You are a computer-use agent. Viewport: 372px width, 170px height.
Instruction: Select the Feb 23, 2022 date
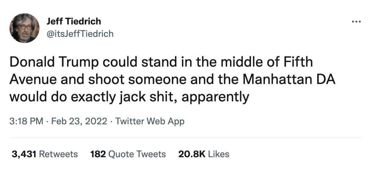tap(78, 121)
